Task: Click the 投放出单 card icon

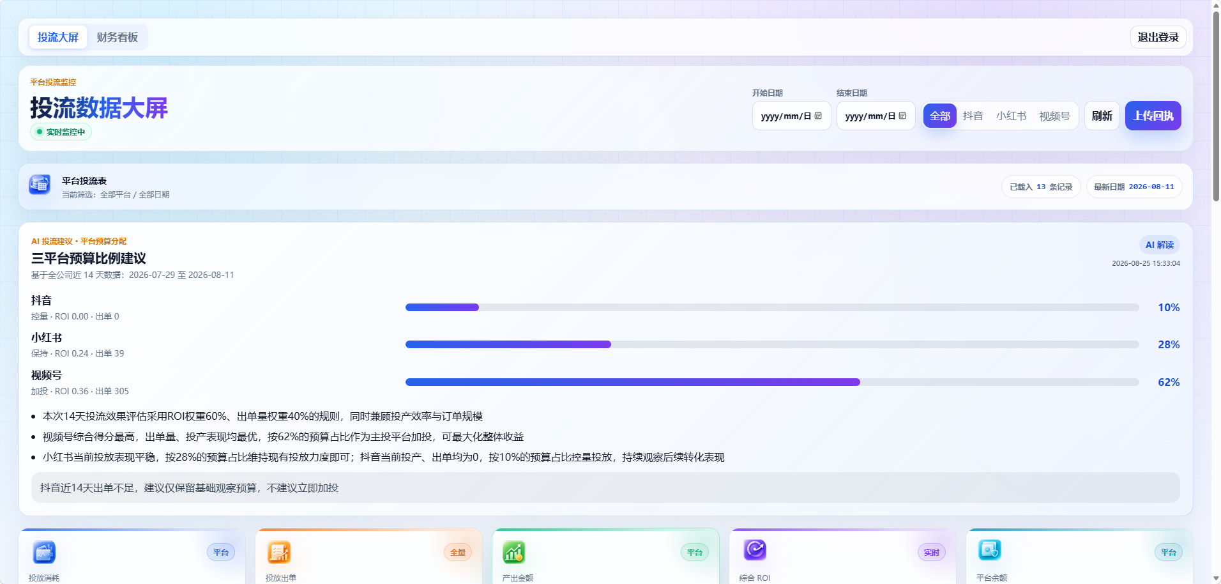Action: pyautogui.click(x=279, y=552)
